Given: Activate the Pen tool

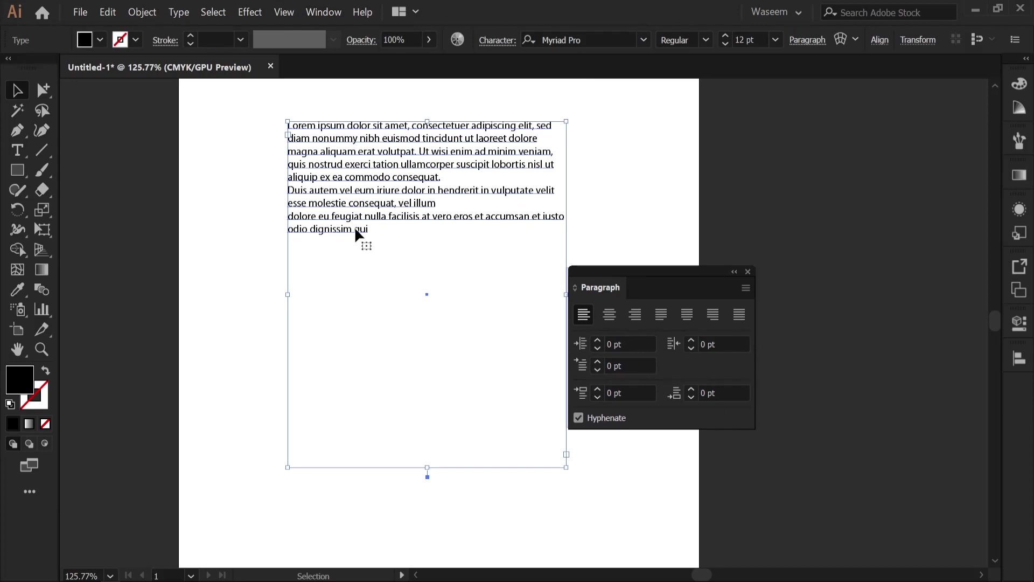Looking at the screenshot, I should click(x=17, y=130).
